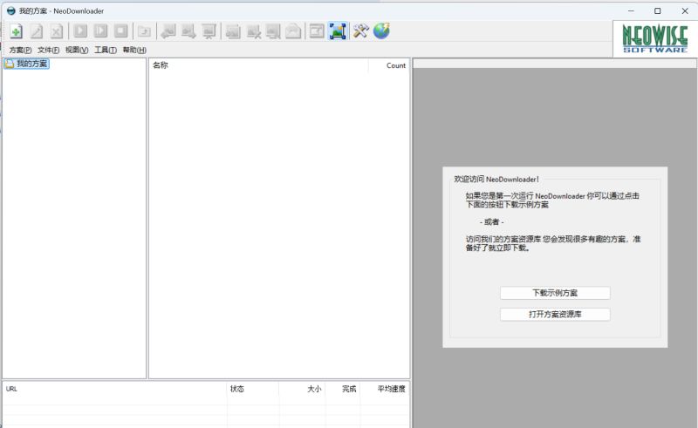Click the globe with lightning icon
698x428 pixels.
pyautogui.click(x=381, y=31)
